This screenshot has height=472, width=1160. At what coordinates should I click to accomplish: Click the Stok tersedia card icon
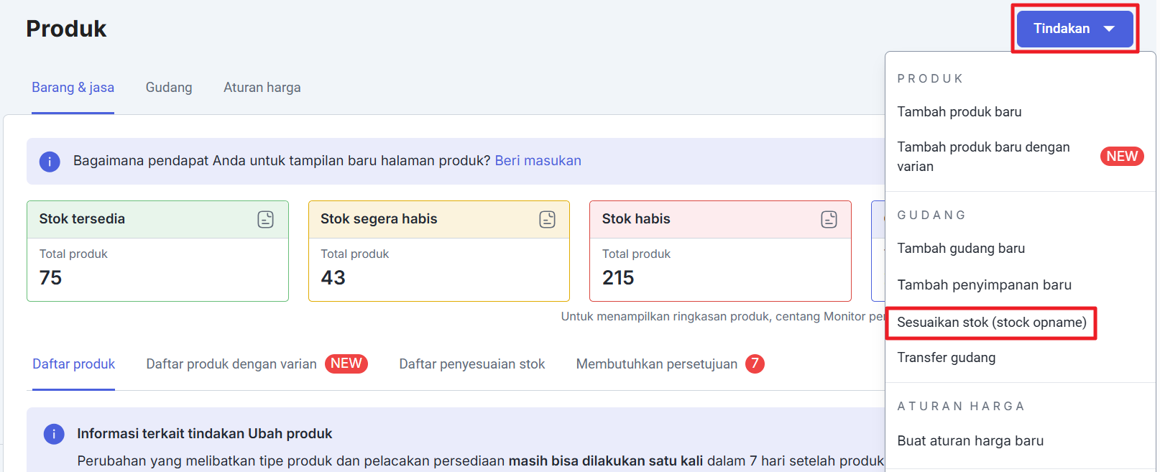pos(265,219)
